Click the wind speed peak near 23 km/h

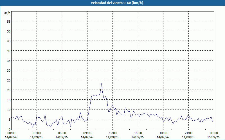[x=101, y=84]
